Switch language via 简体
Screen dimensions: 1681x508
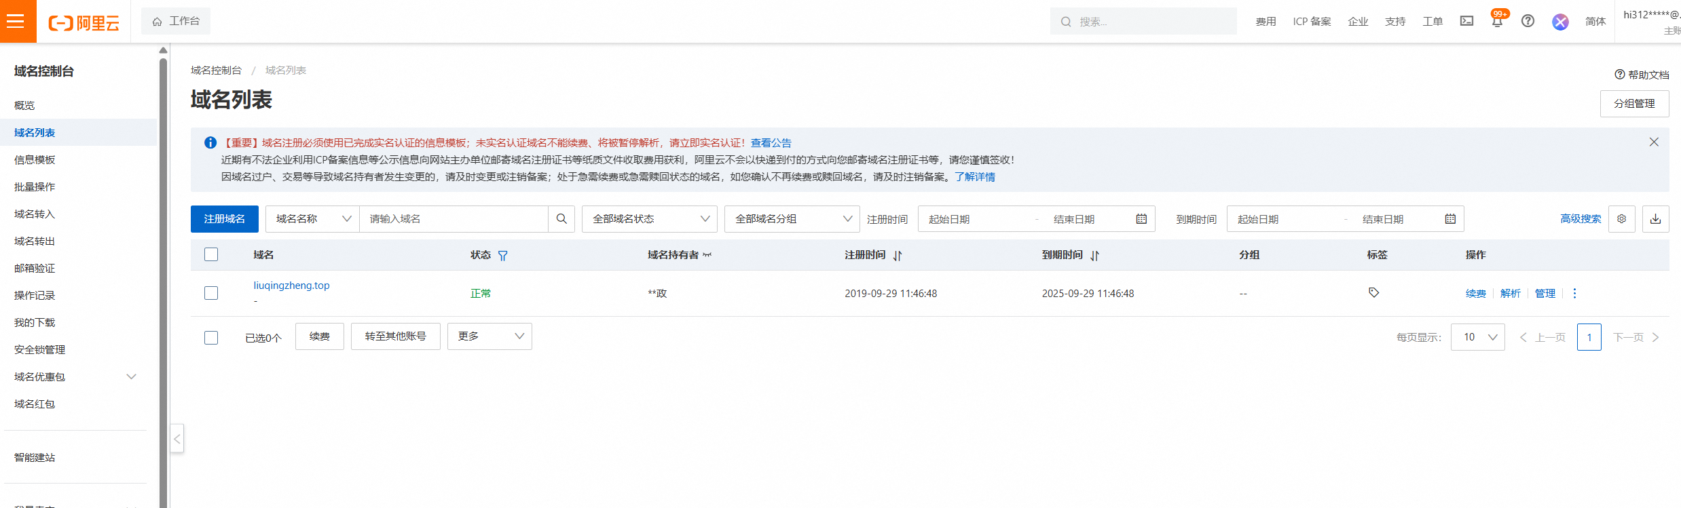click(x=1595, y=22)
